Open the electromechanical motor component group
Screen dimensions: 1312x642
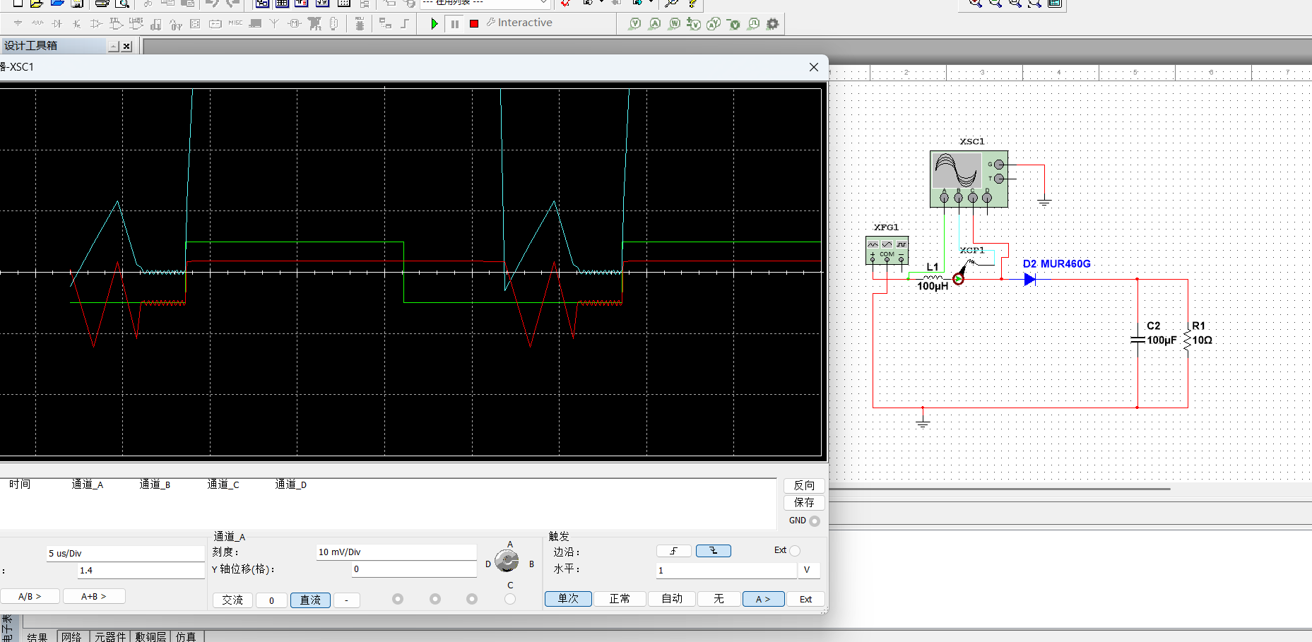point(295,23)
